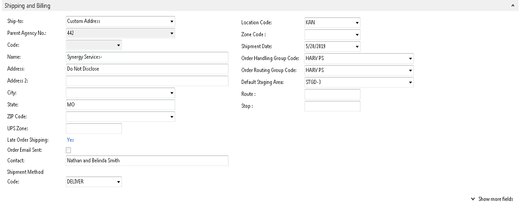
Task: Collapse the Shipping and Billing section
Action: point(512,6)
